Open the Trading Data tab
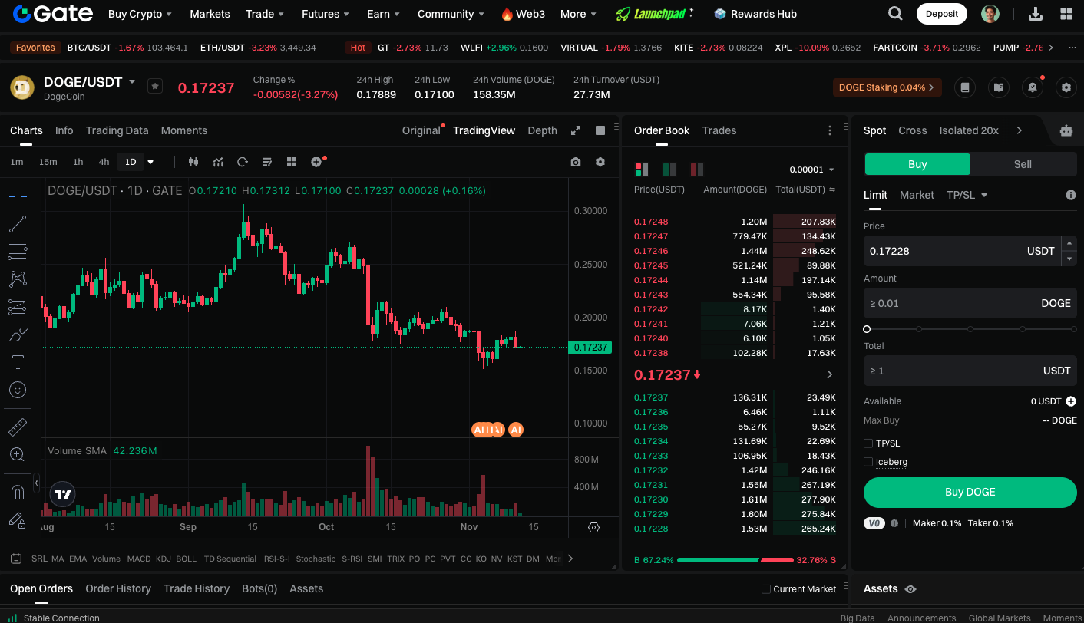 pos(117,130)
